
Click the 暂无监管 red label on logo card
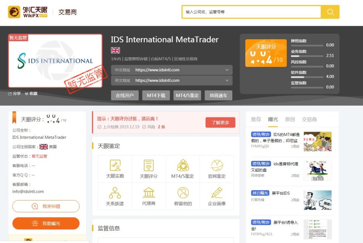(18, 38)
